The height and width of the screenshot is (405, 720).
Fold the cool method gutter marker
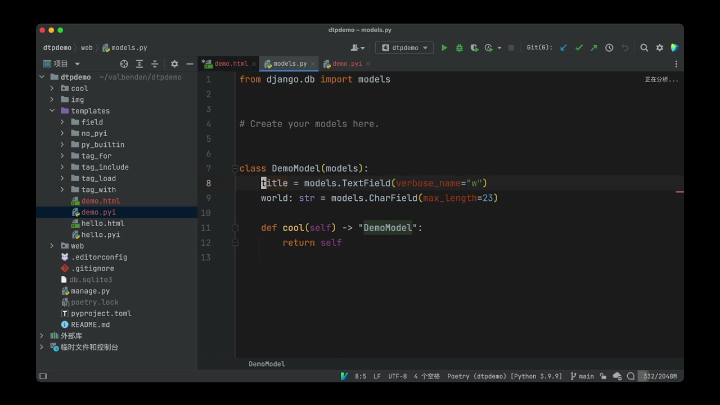point(235,228)
